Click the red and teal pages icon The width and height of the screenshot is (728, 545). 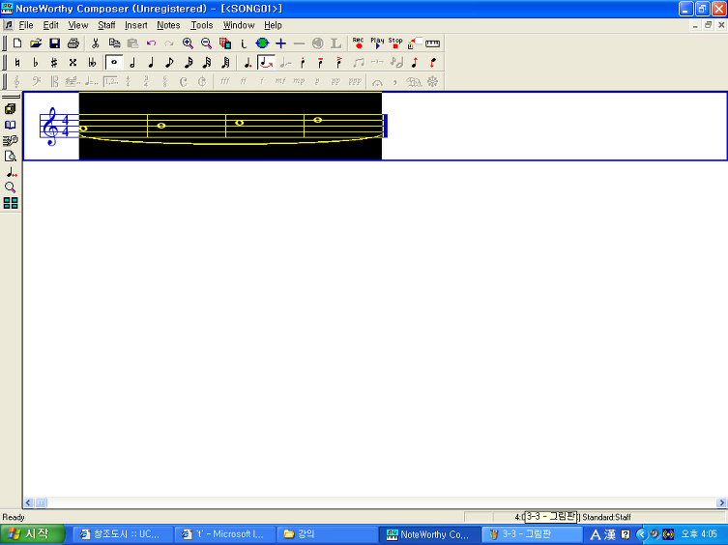click(x=225, y=43)
